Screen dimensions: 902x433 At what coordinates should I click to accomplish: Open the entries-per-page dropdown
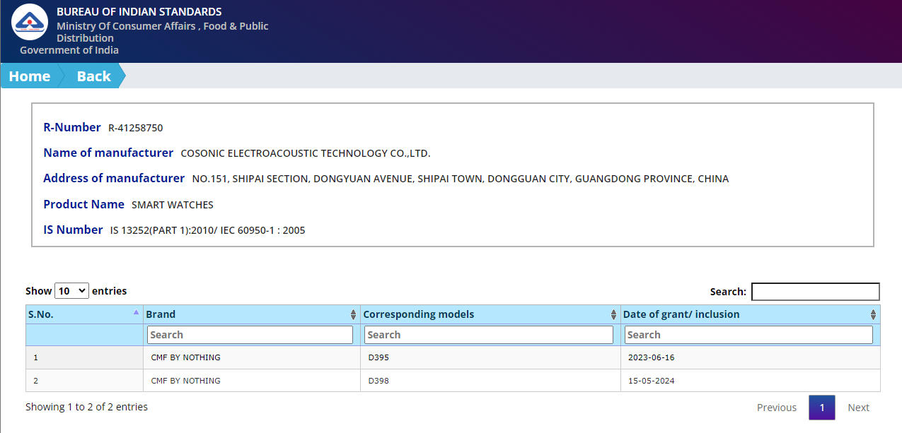72,291
